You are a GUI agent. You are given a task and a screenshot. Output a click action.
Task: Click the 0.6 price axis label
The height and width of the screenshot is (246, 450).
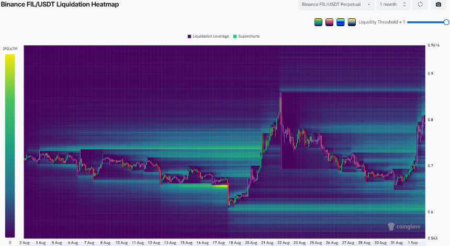(430, 212)
